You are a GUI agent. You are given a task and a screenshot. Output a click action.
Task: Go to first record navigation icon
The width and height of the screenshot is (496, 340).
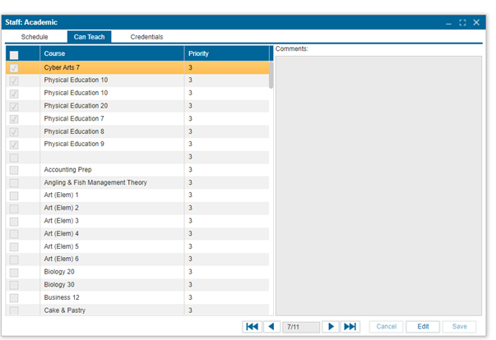pos(252,327)
